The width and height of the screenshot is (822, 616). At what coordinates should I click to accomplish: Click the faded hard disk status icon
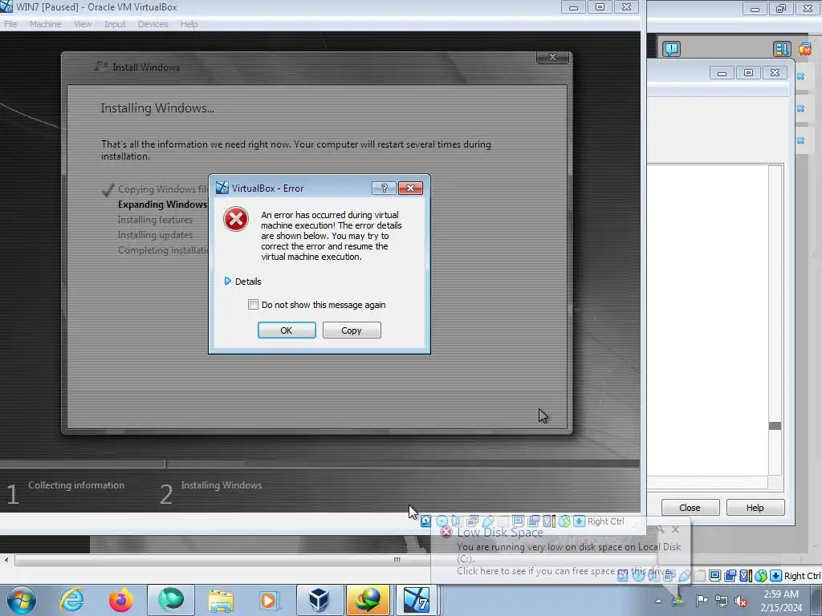[622, 576]
